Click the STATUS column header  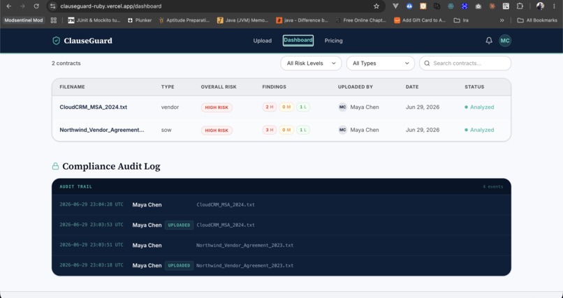(x=474, y=87)
